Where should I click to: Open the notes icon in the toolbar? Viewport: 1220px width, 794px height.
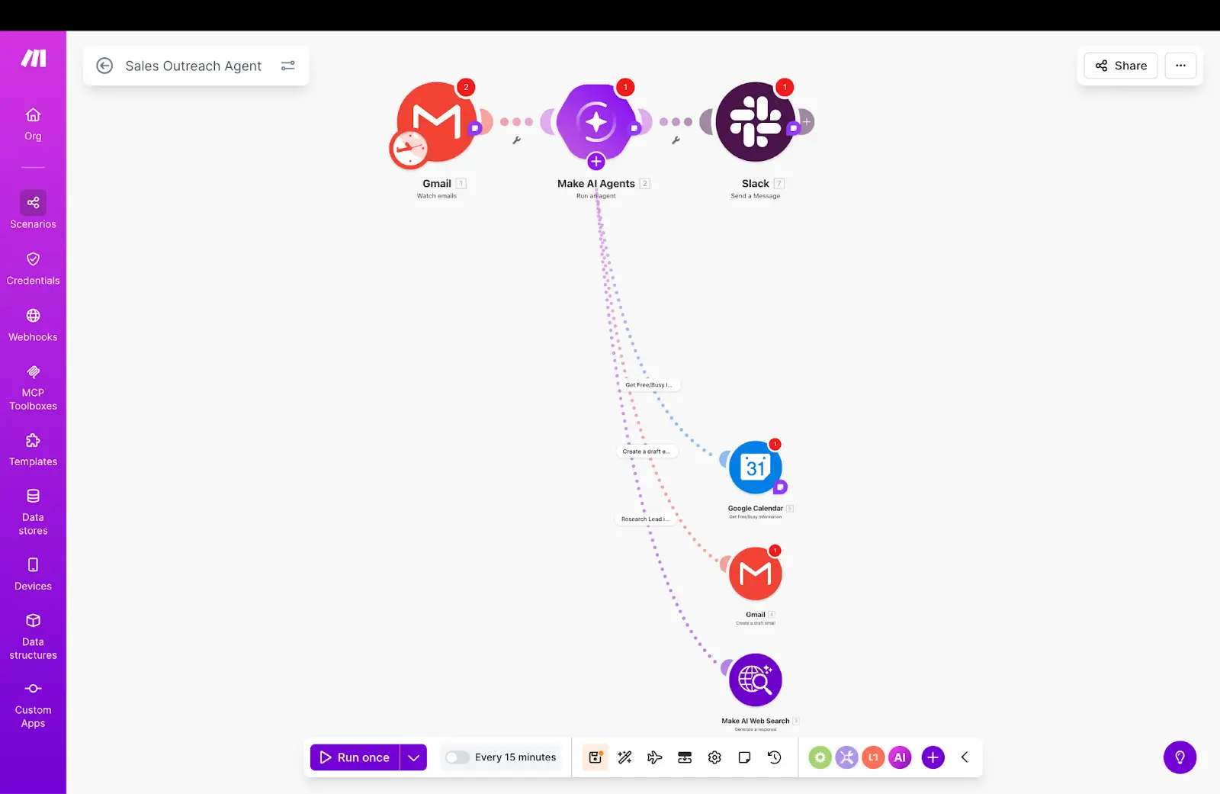click(x=745, y=757)
